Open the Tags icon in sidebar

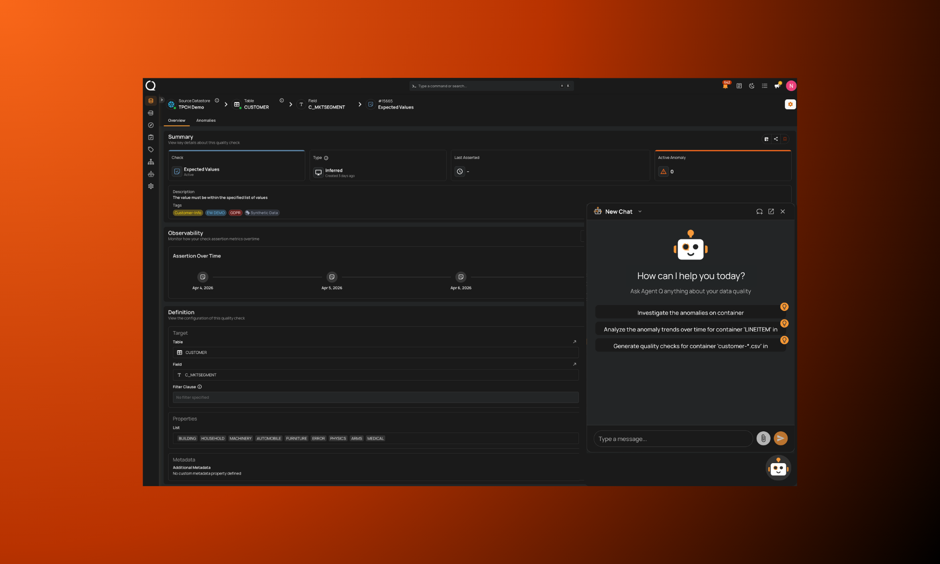pyautogui.click(x=151, y=149)
